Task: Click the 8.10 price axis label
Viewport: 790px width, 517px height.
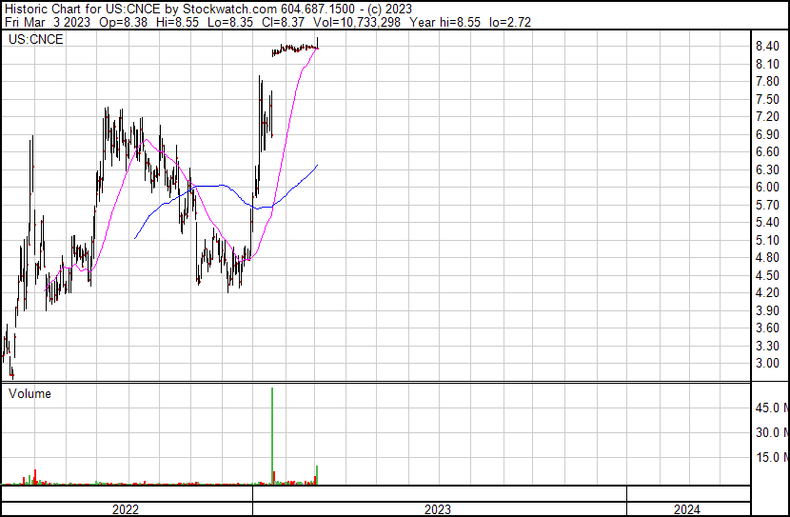Action: point(767,64)
